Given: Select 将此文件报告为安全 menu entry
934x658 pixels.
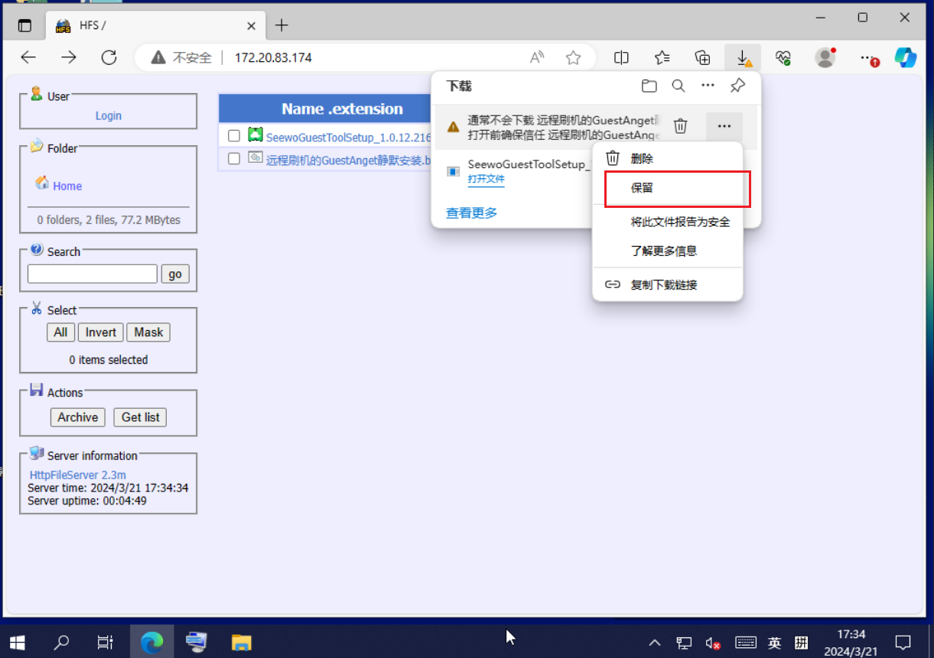Looking at the screenshot, I should click(668, 222).
